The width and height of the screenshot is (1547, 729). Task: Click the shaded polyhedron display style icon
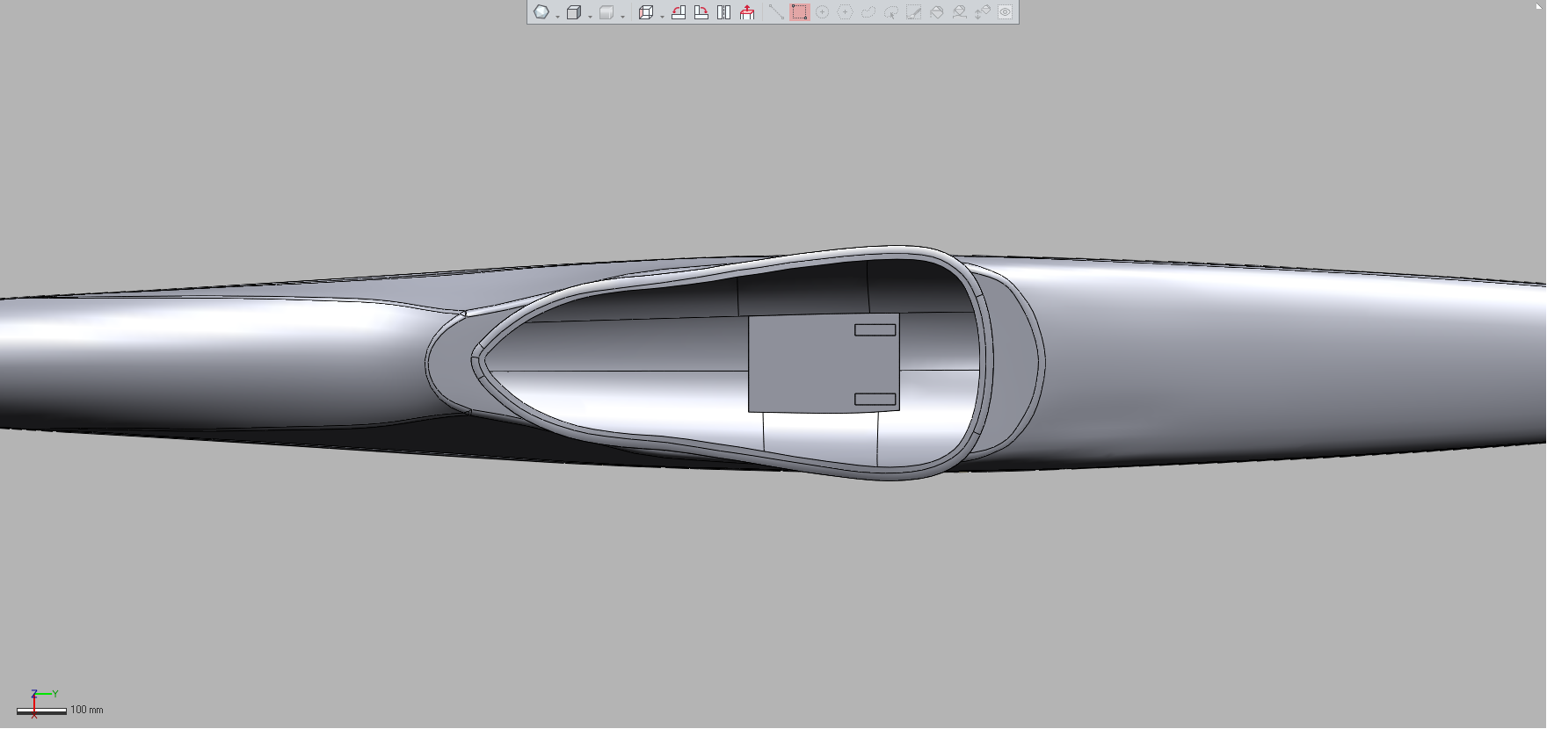point(541,12)
